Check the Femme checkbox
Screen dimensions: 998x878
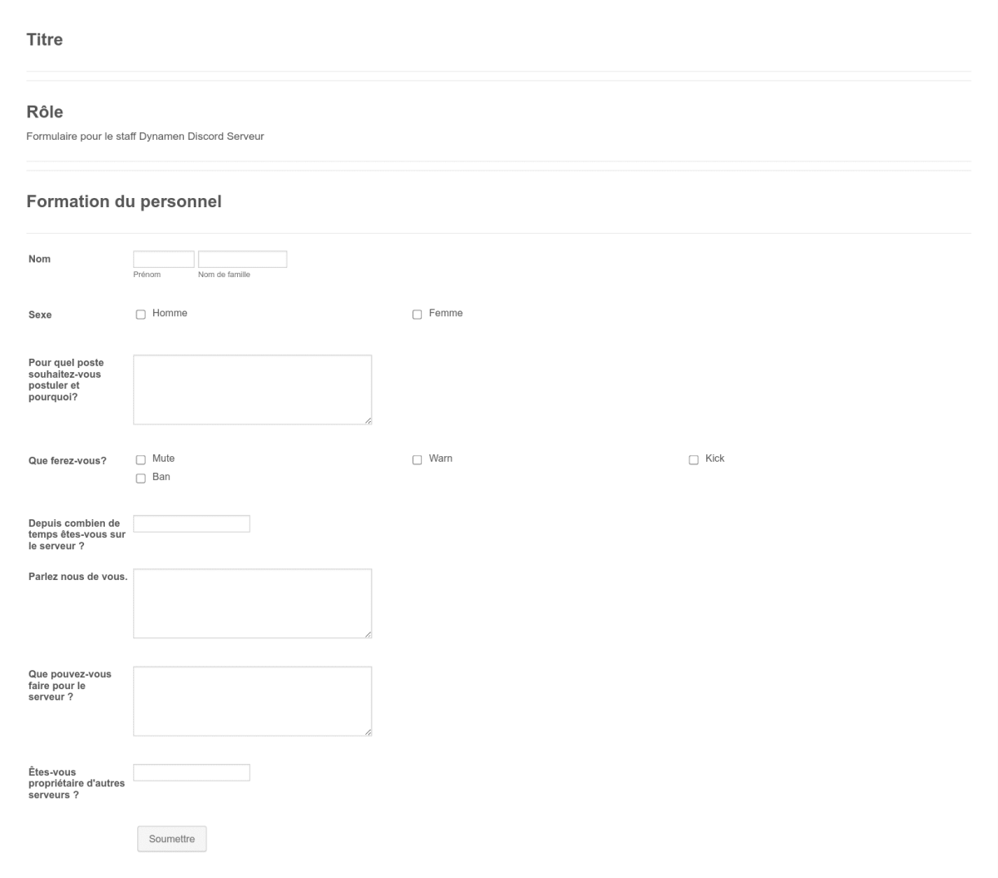pyautogui.click(x=417, y=314)
